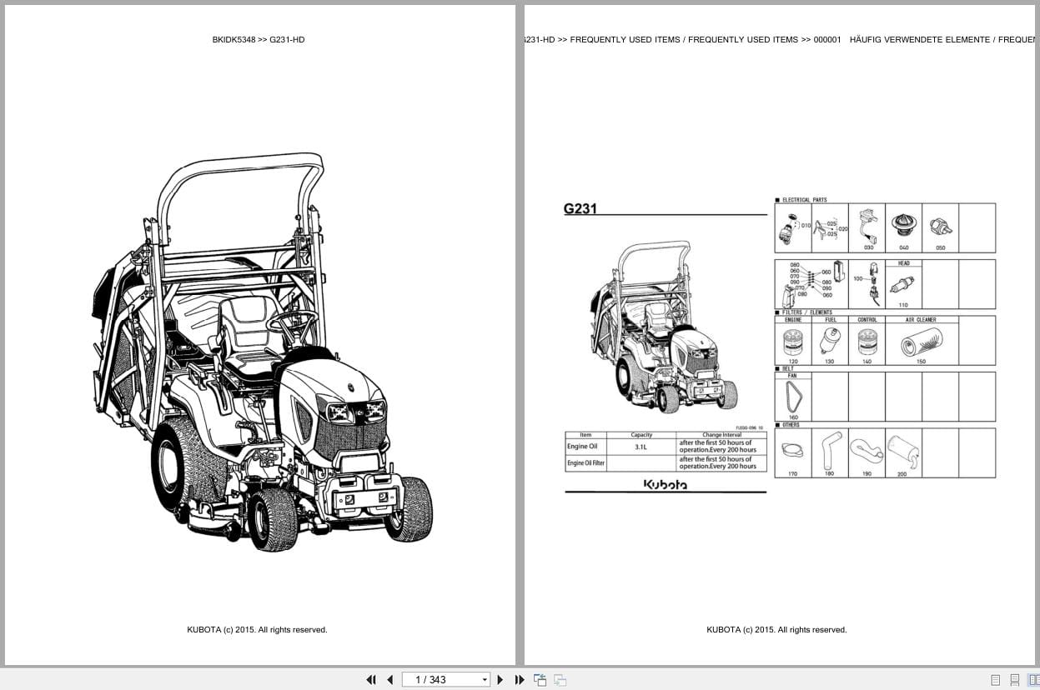Click the 'AIR CLEANER' column label
Screen dimensions: 1040x690
point(921,320)
